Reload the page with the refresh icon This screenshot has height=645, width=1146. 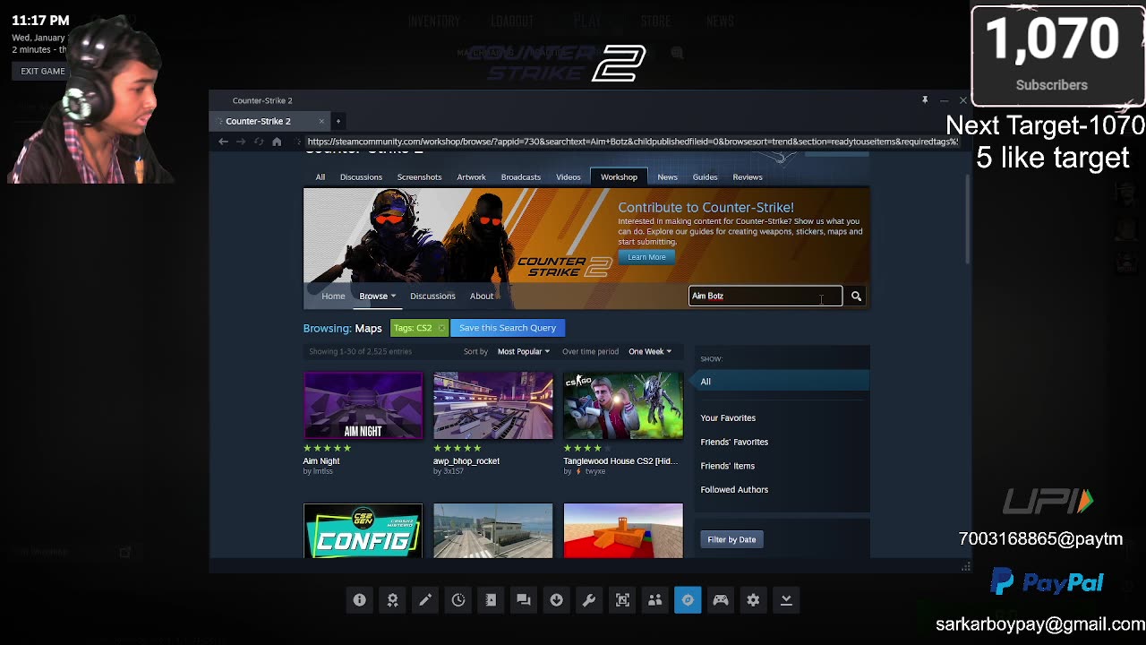click(x=259, y=142)
